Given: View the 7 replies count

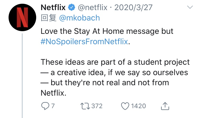Looking at the screenshot, I should pos(53,106).
